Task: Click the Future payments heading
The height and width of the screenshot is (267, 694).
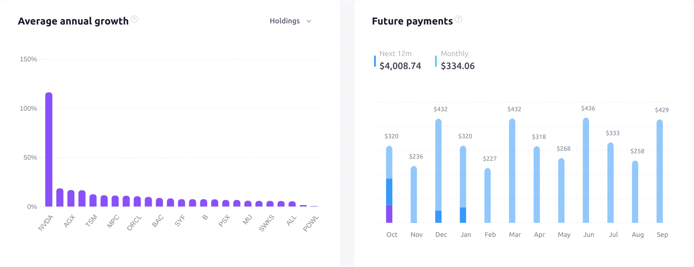Action: tap(412, 21)
